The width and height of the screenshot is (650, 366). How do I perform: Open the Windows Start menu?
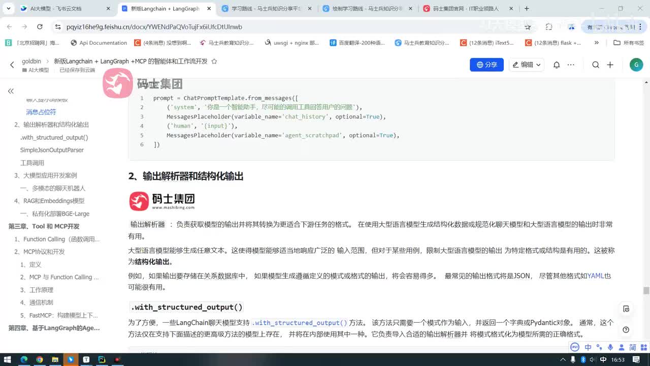[8, 359]
